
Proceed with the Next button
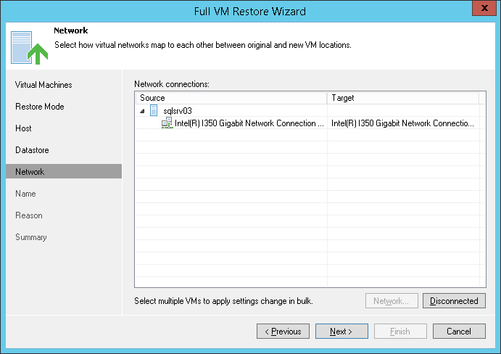(x=341, y=332)
